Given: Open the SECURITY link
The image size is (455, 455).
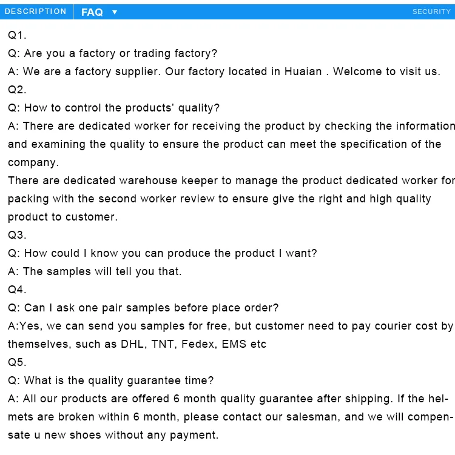Looking at the screenshot, I should (x=431, y=12).
